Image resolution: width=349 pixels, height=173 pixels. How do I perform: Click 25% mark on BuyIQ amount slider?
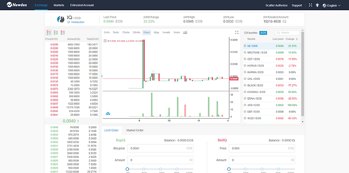pyautogui.click(x=144, y=169)
